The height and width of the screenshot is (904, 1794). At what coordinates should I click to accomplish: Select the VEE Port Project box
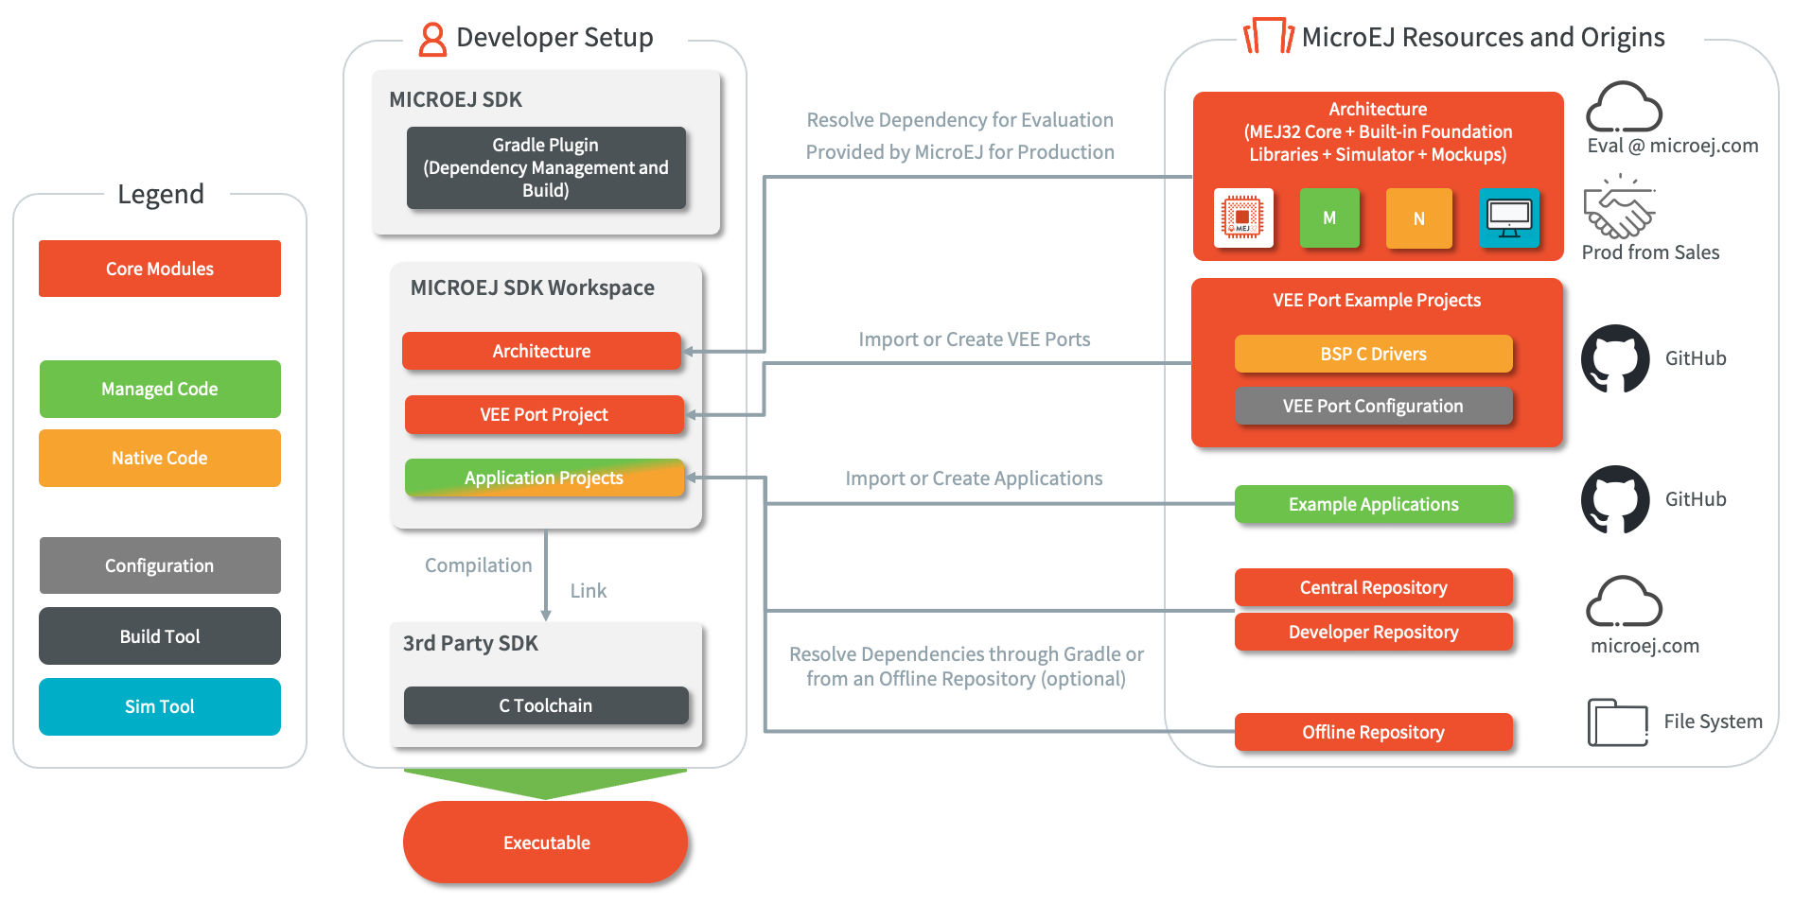click(544, 414)
